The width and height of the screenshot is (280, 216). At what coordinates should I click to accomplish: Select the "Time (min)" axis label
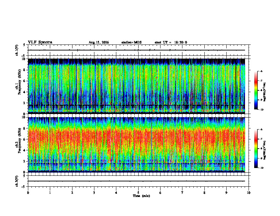(141, 196)
